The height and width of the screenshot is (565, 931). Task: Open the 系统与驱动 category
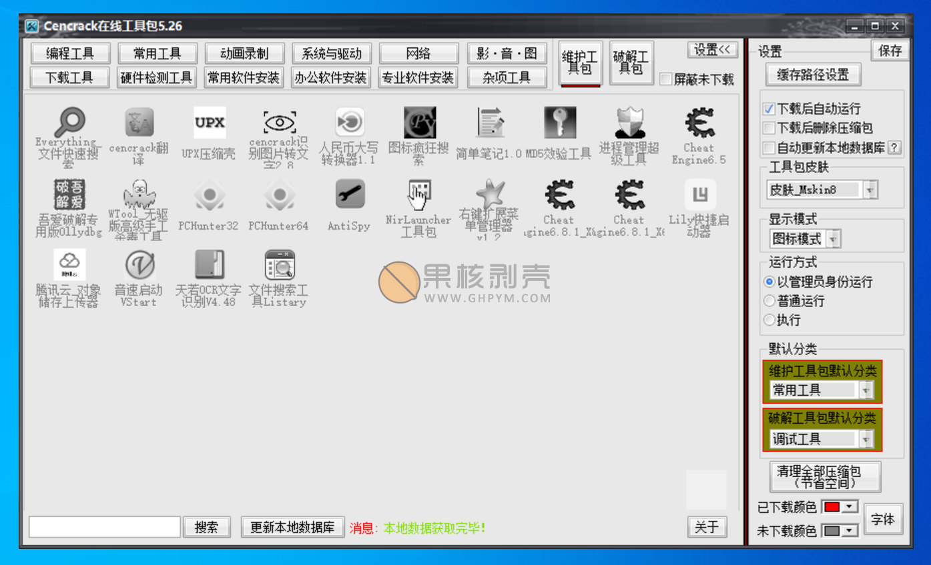coord(331,53)
